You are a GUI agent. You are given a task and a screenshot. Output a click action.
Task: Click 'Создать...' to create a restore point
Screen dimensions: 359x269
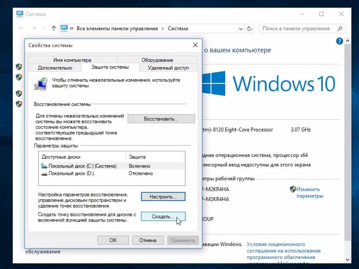[163, 217]
